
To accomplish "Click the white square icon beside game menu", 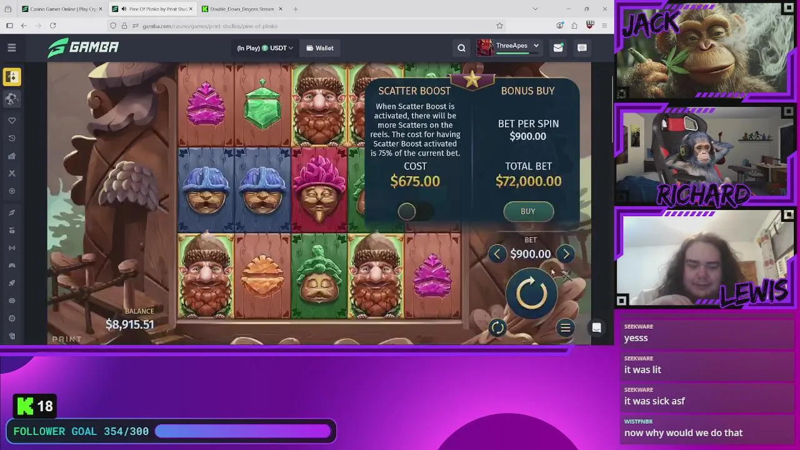I will tap(596, 327).
